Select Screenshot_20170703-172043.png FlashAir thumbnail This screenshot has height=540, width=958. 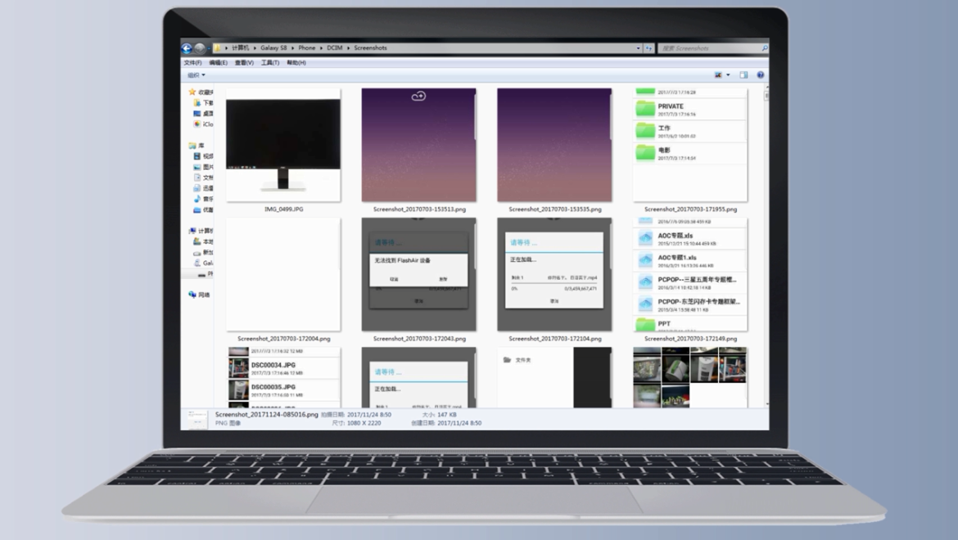(418, 275)
